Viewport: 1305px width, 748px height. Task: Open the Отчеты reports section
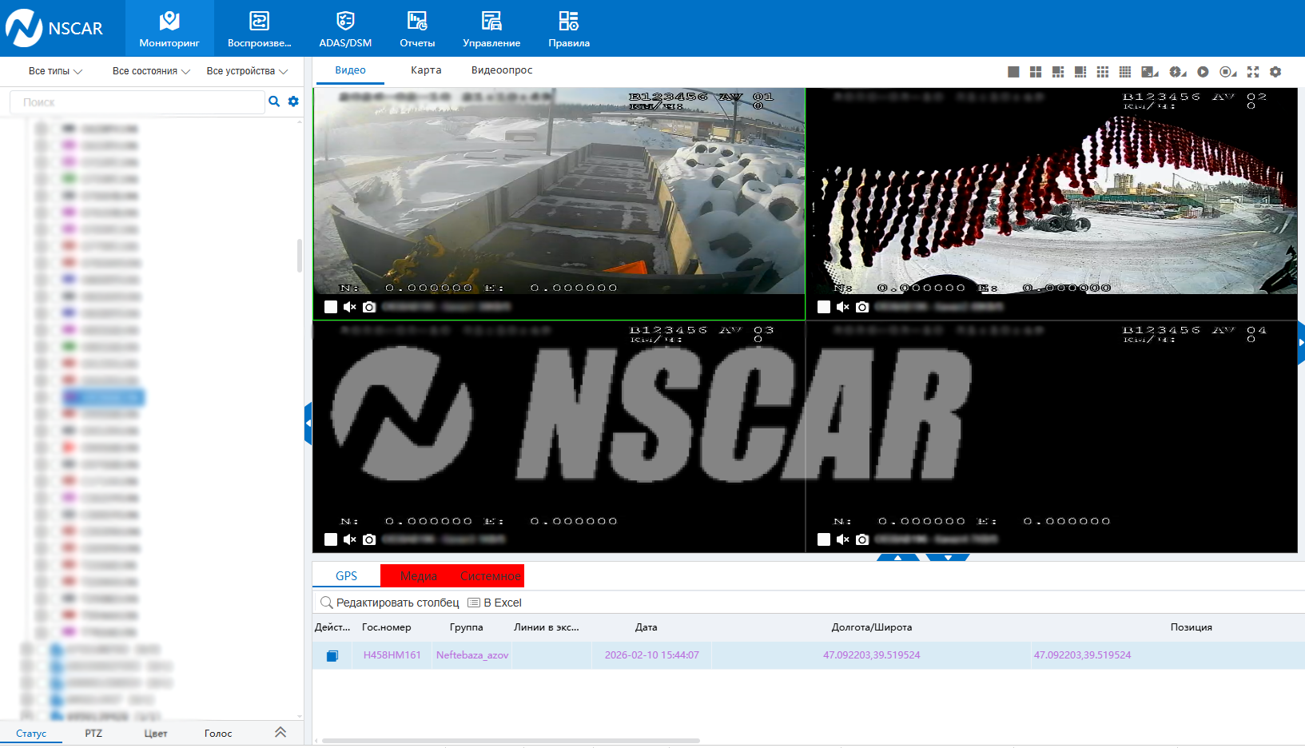[417, 29]
